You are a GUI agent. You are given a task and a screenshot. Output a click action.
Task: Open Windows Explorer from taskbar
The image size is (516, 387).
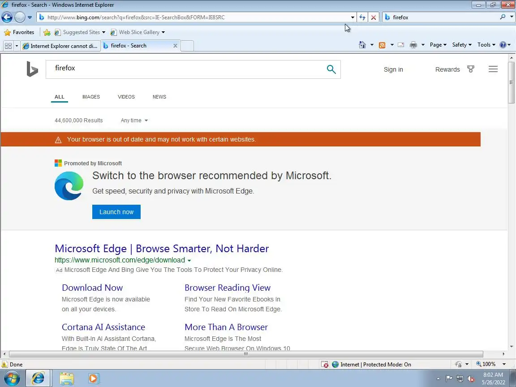click(x=66, y=378)
